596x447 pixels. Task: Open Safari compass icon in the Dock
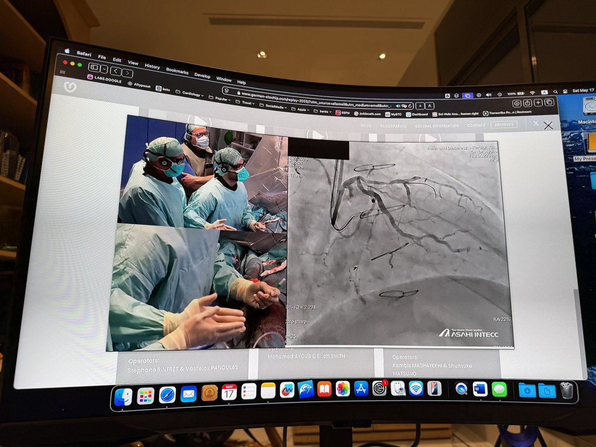(167, 395)
